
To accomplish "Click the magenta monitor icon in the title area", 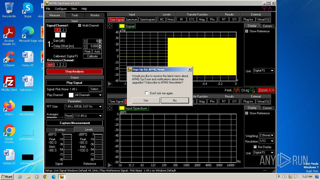I will click(264, 8).
